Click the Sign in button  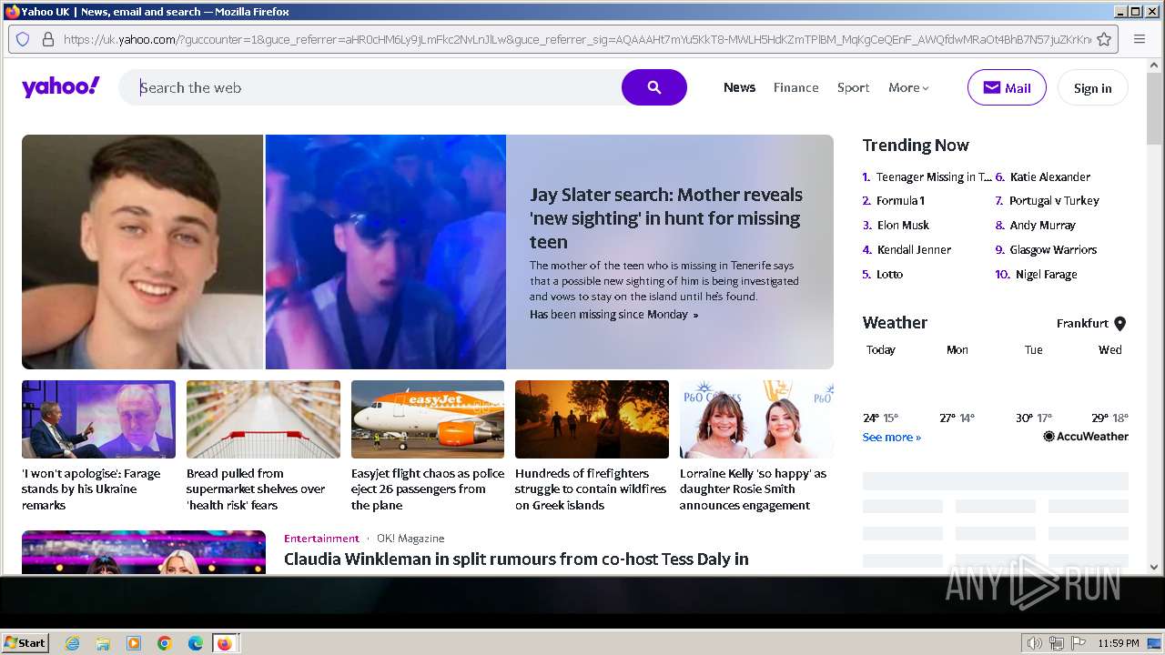[1092, 87]
